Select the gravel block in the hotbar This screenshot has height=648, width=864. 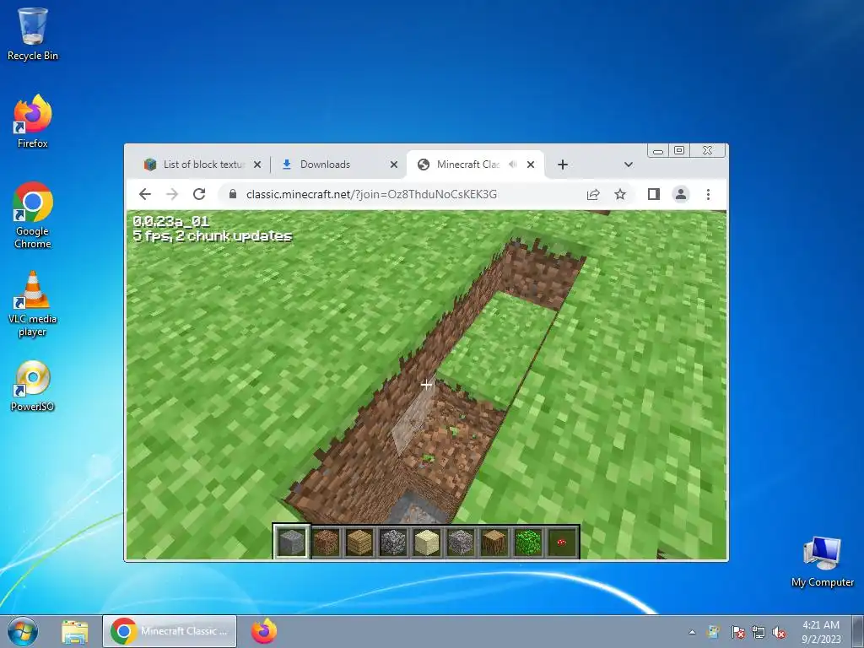click(x=461, y=542)
